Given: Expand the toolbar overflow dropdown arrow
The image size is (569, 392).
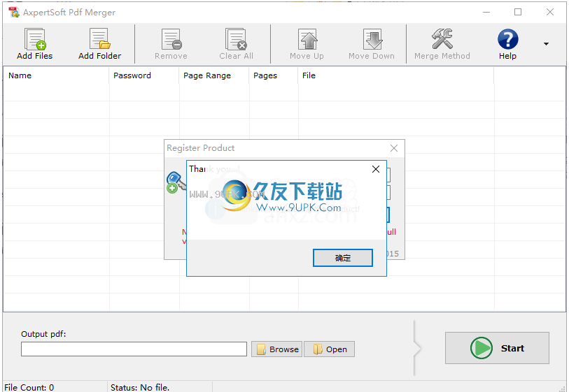Looking at the screenshot, I should (x=546, y=44).
